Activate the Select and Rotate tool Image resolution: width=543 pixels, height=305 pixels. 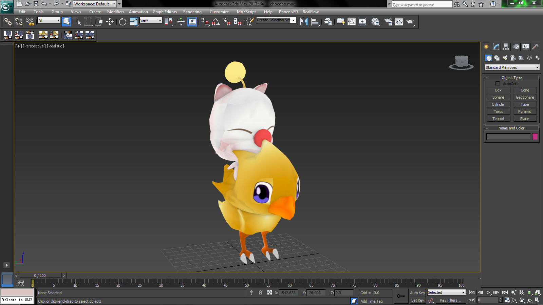(123, 22)
